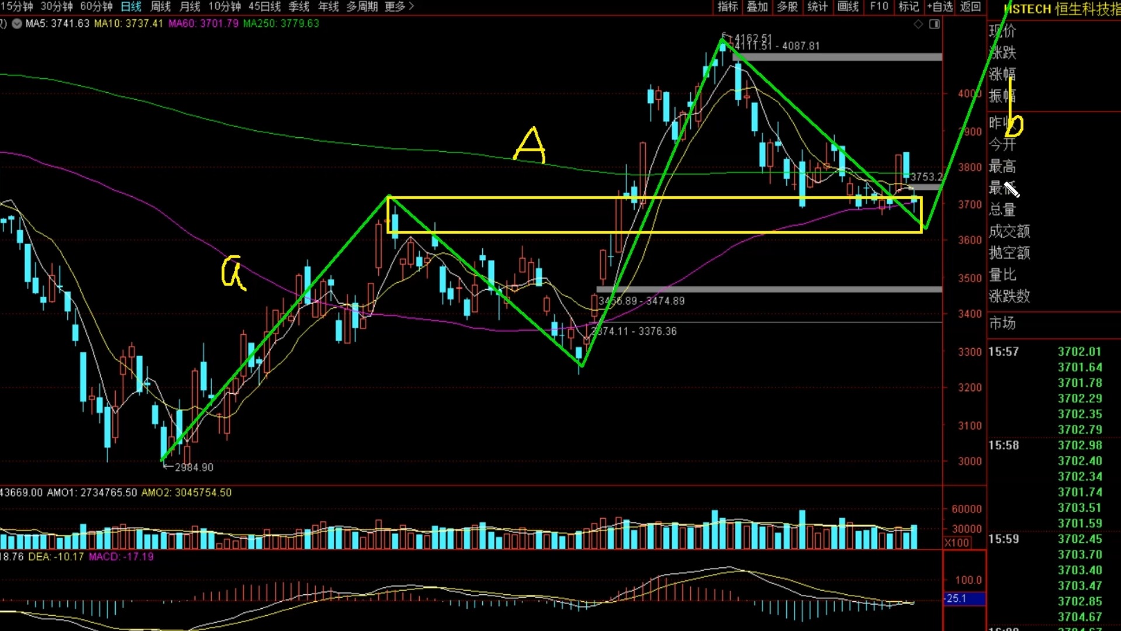Open the 多股 multi-stock view

pos(787,6)
